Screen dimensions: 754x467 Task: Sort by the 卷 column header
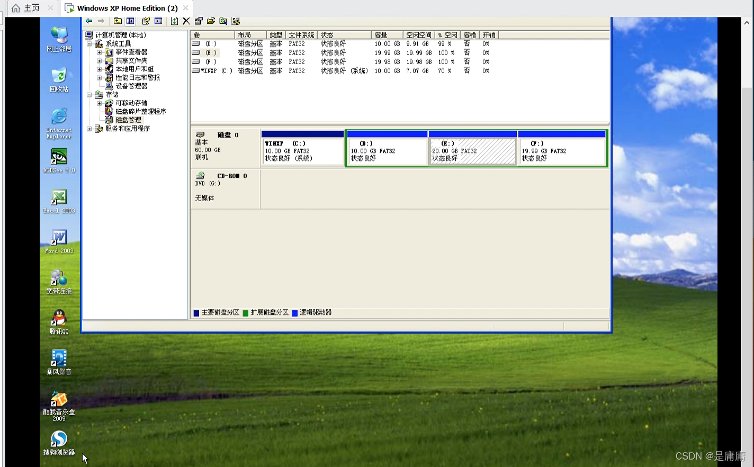click(213, 35)
